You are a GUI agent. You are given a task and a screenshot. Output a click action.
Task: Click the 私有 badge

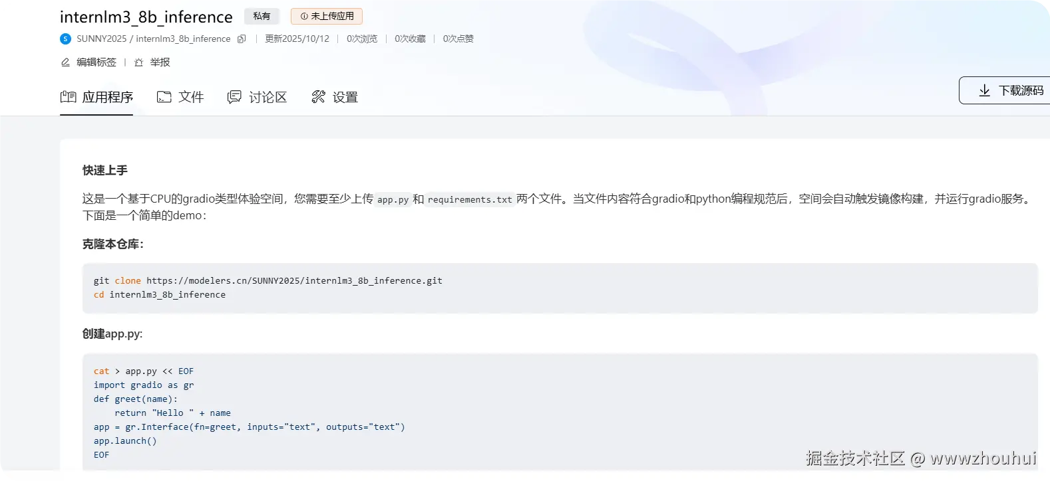(x=262, y=16)
